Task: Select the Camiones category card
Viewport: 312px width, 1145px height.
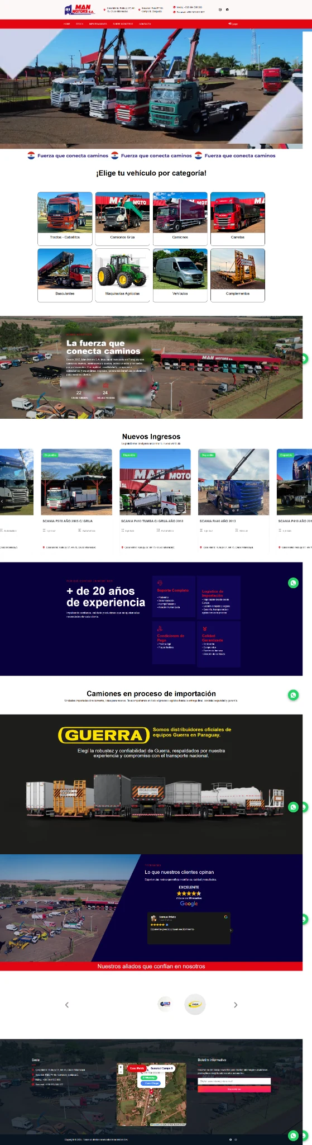Action: (180, 219)
